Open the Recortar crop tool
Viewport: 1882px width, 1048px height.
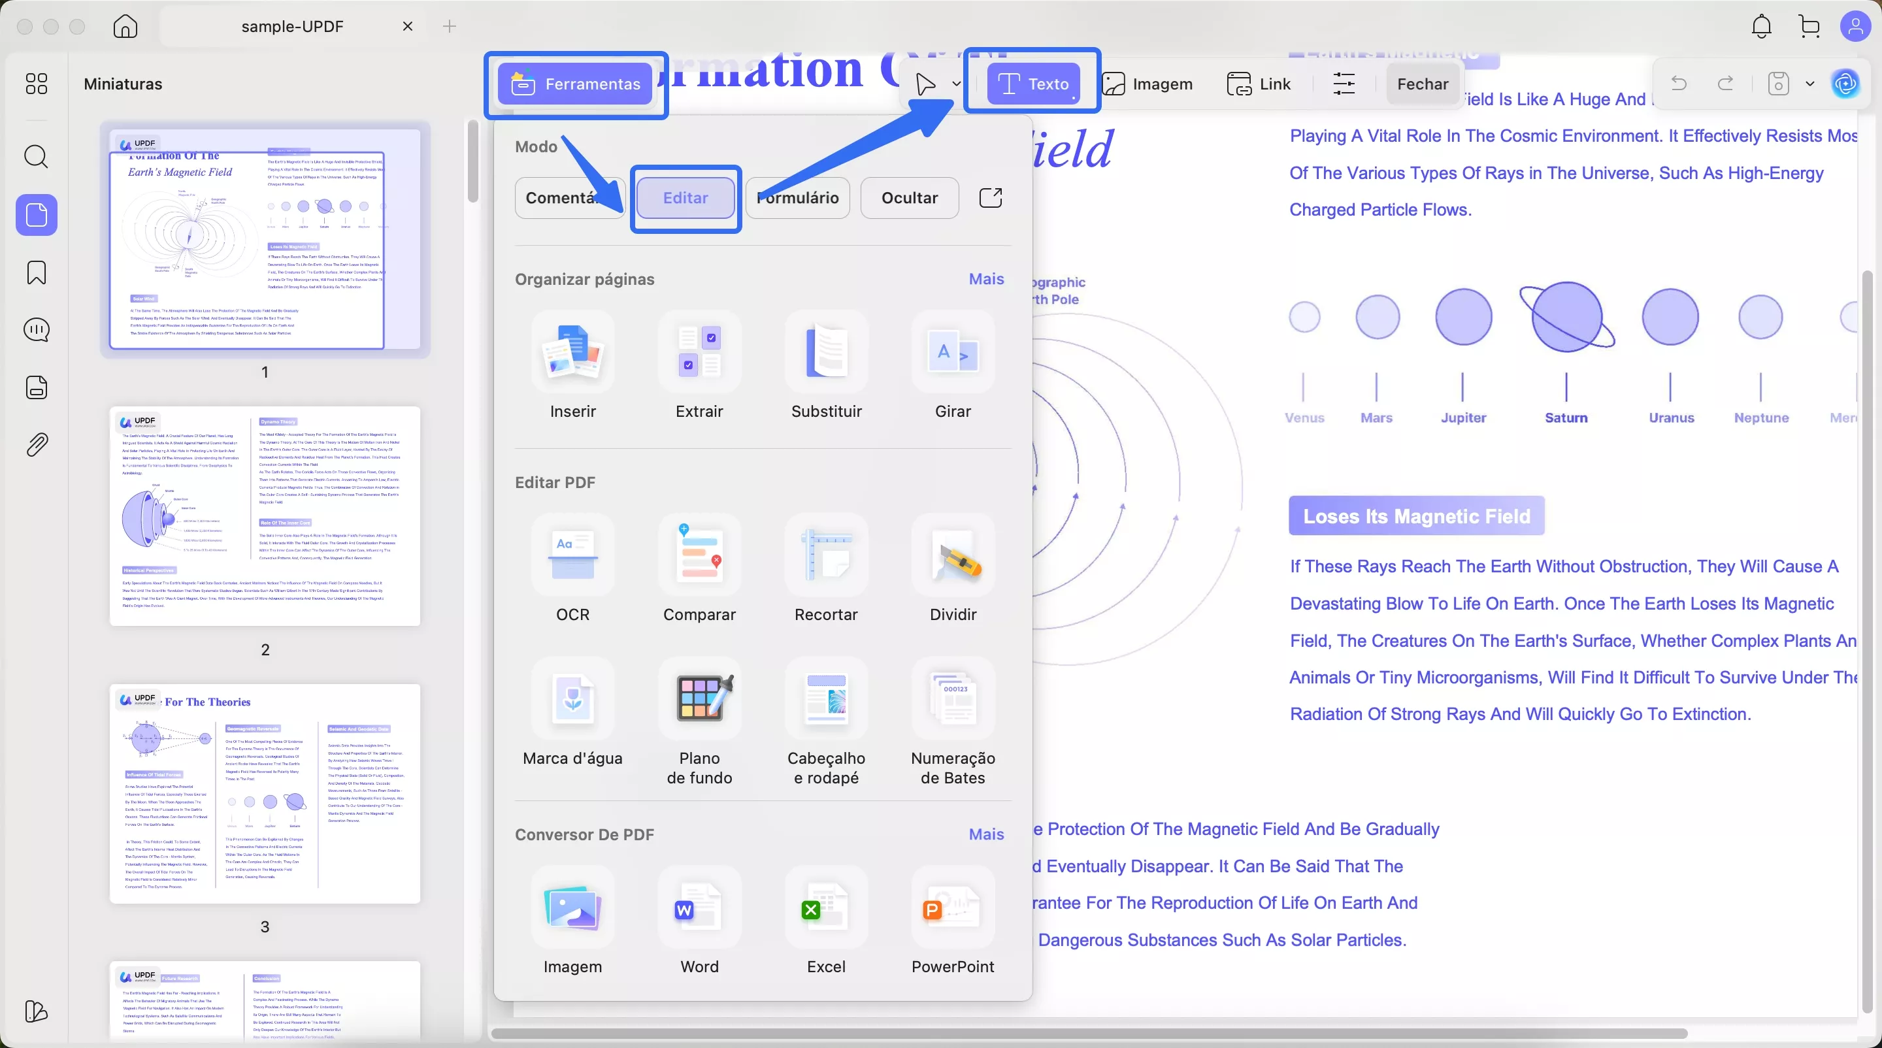[825, 557]
